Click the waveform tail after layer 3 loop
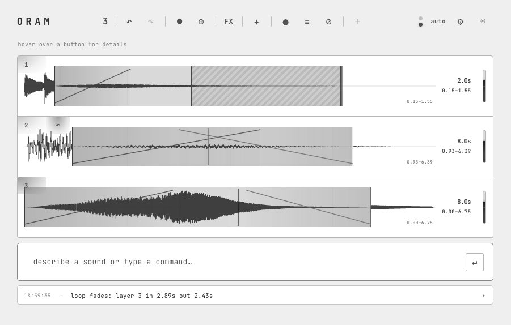 click(x=403, y=207)
